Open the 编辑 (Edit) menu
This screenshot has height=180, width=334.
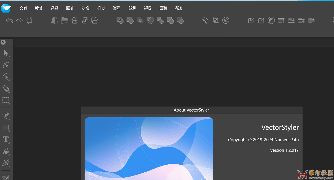click(x=39, y=8)
